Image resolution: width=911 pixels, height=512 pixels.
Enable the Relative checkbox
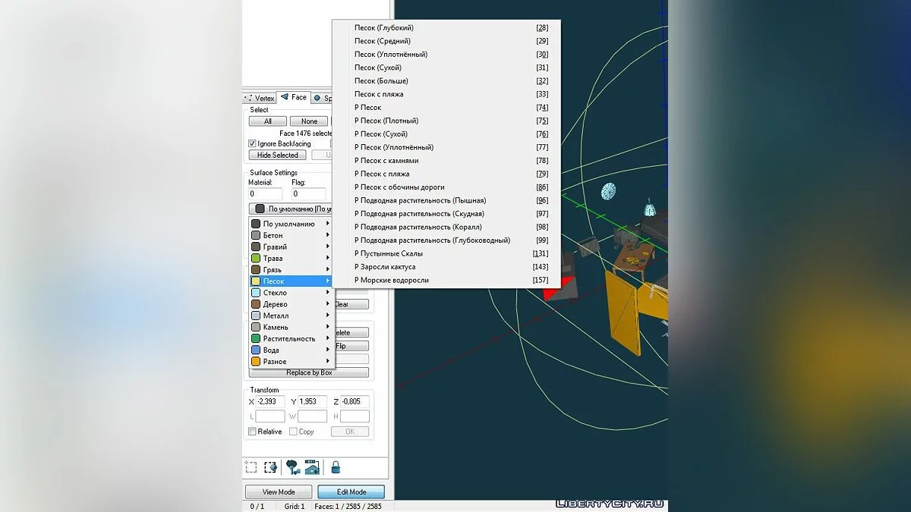[253, 432]
